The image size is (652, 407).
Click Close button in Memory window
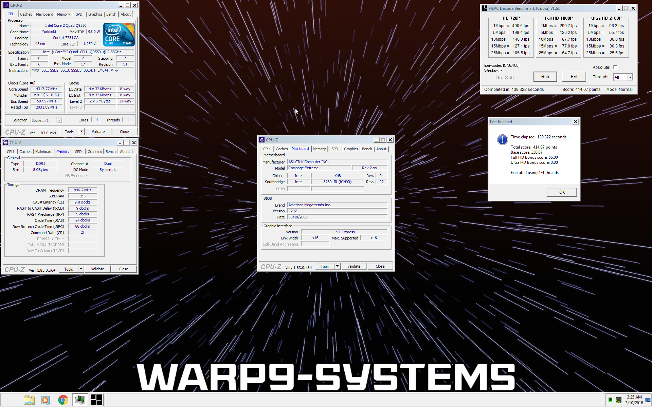point(124,269)
